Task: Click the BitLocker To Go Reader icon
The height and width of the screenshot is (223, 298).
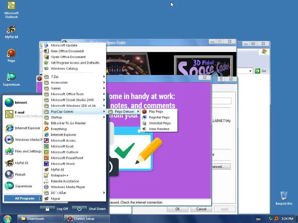Action: [x=46, y=123]
